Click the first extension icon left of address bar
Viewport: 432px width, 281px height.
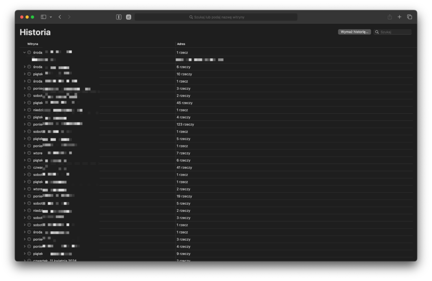point(119,17)
